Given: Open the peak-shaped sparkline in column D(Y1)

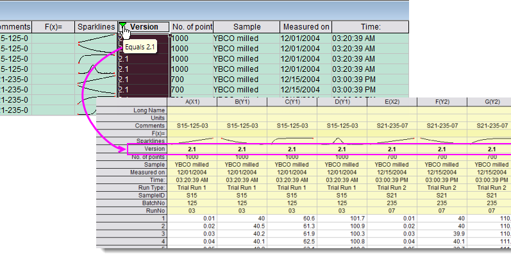Looking at the screenshot, I should coord(342,141).
